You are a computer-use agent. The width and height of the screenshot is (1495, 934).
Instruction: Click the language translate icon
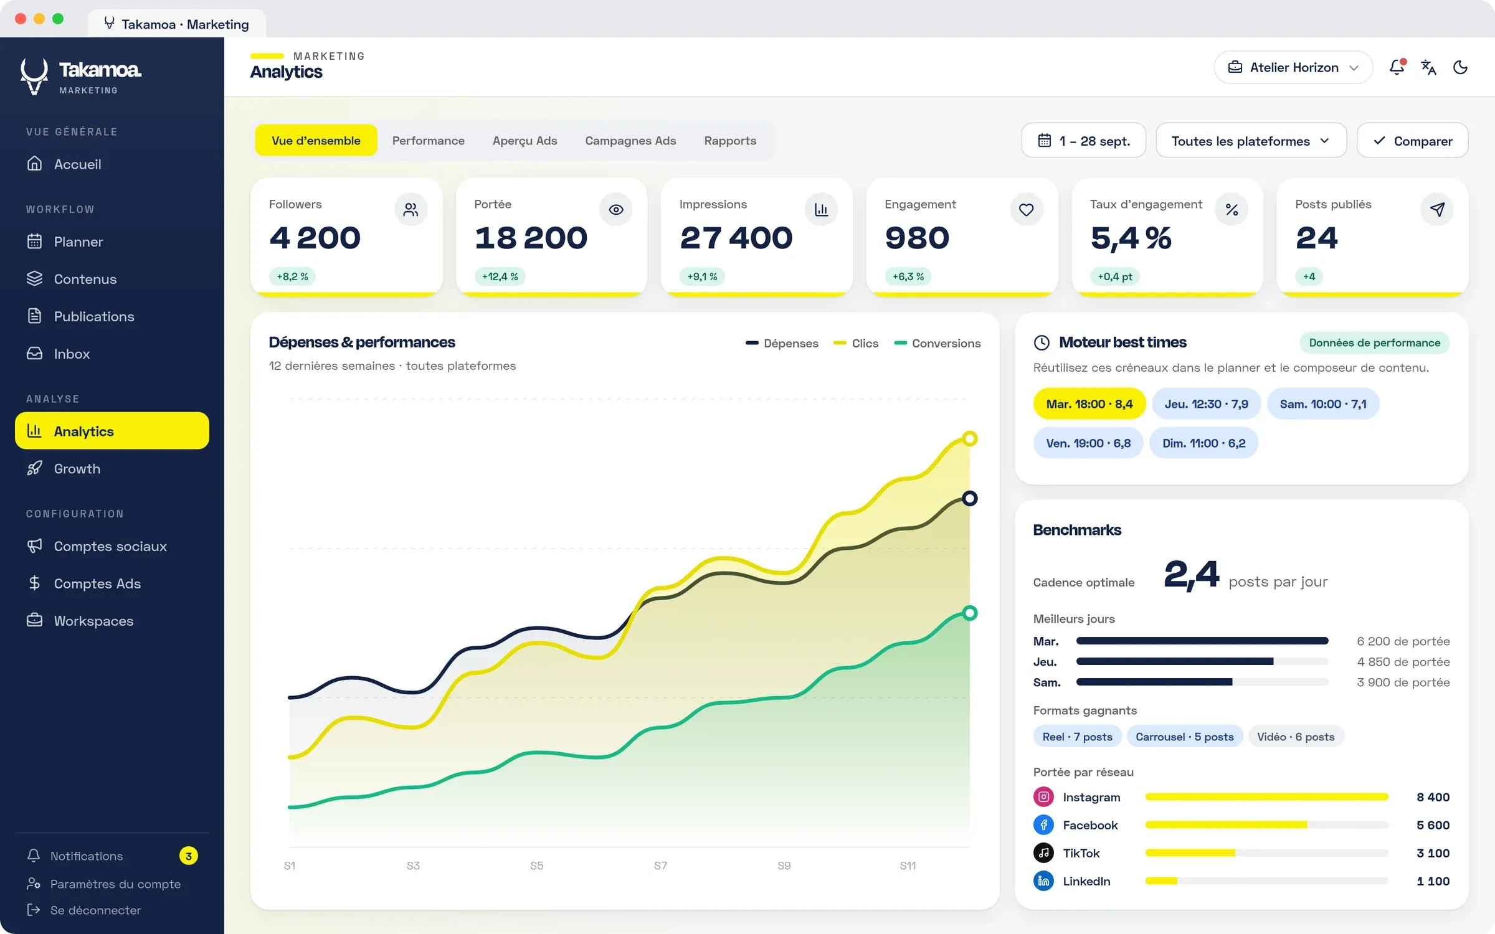click(x=1428, y=67)
